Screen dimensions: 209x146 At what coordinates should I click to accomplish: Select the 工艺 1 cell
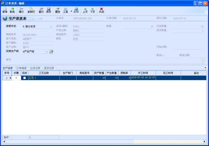coord(44,78)
